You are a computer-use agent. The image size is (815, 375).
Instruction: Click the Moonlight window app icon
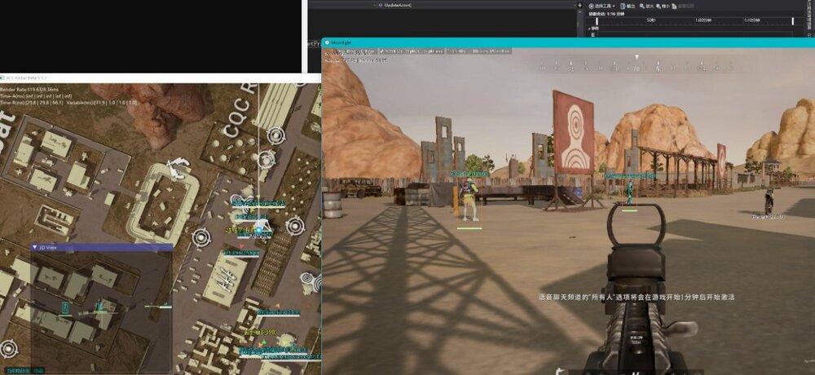coord(327,42)
